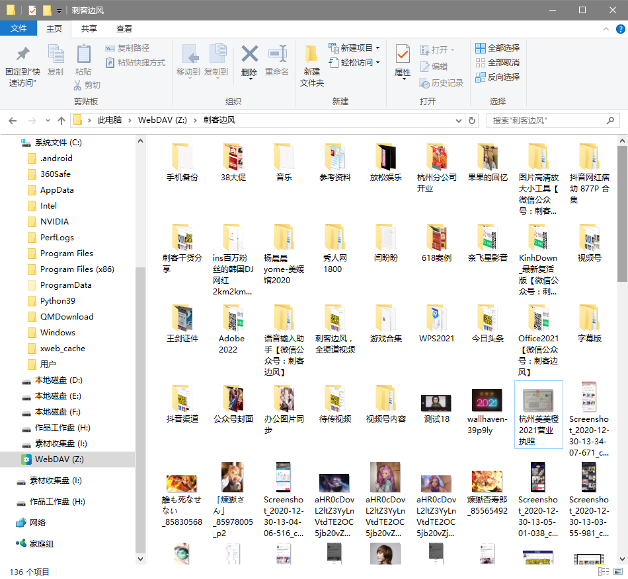The height and width of the screenshot is (579, 628).
Task: Switch to large icons view button
Action: pos(619,571)
